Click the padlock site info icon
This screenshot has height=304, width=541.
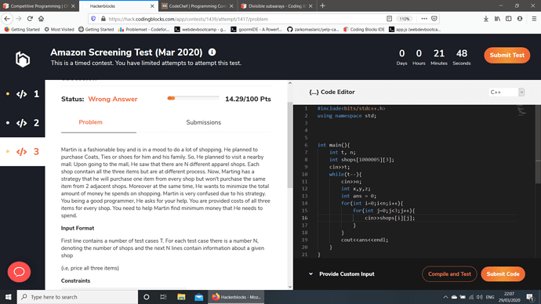pos(103,19)
